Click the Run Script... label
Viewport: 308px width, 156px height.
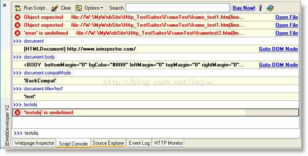click(x=36, y=8)
